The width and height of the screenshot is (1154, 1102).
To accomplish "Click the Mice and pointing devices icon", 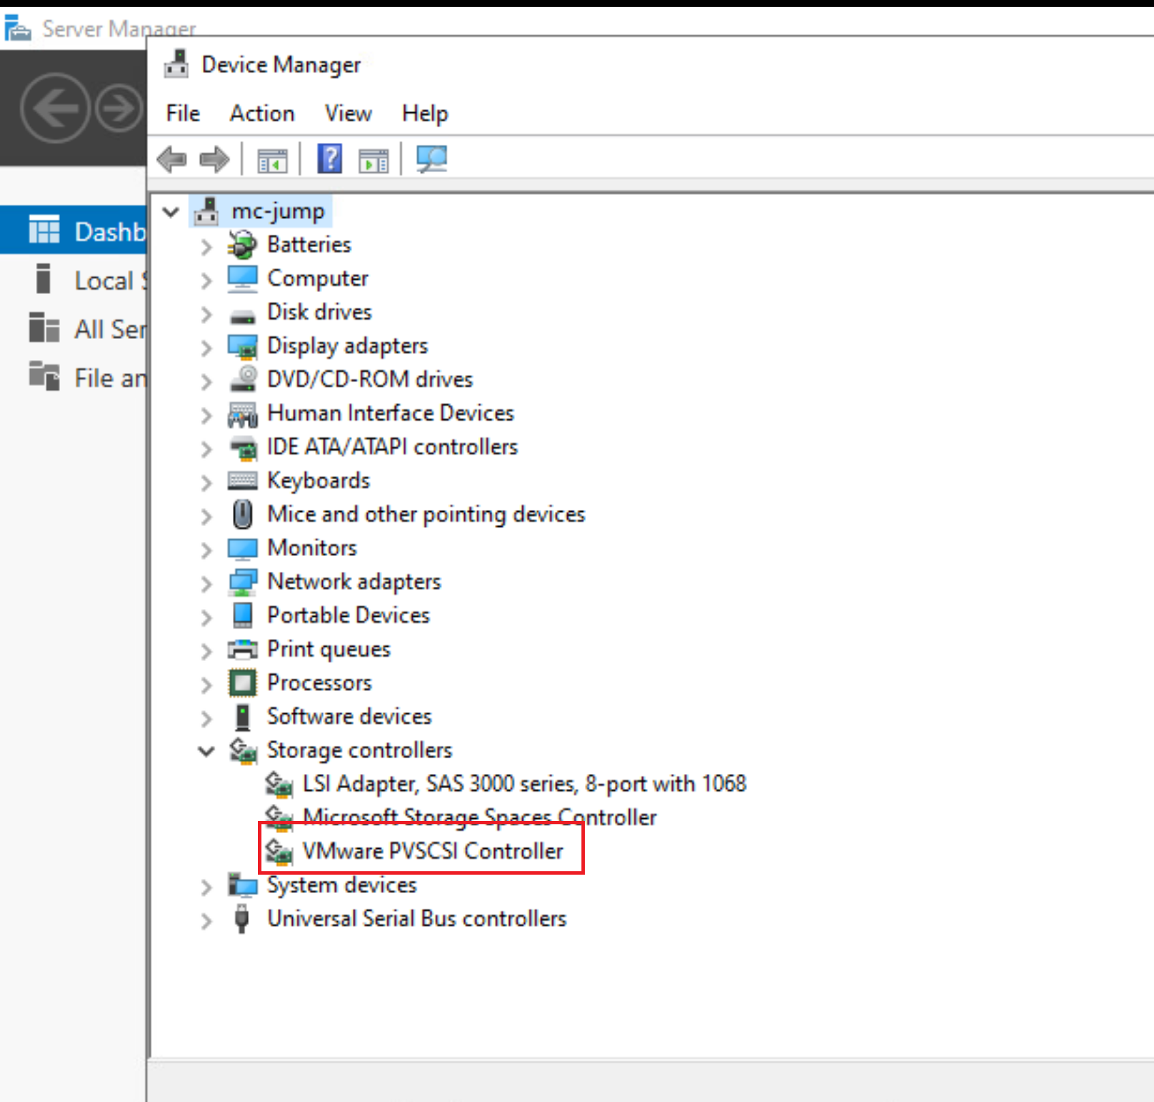I will [x=242, y=514].
